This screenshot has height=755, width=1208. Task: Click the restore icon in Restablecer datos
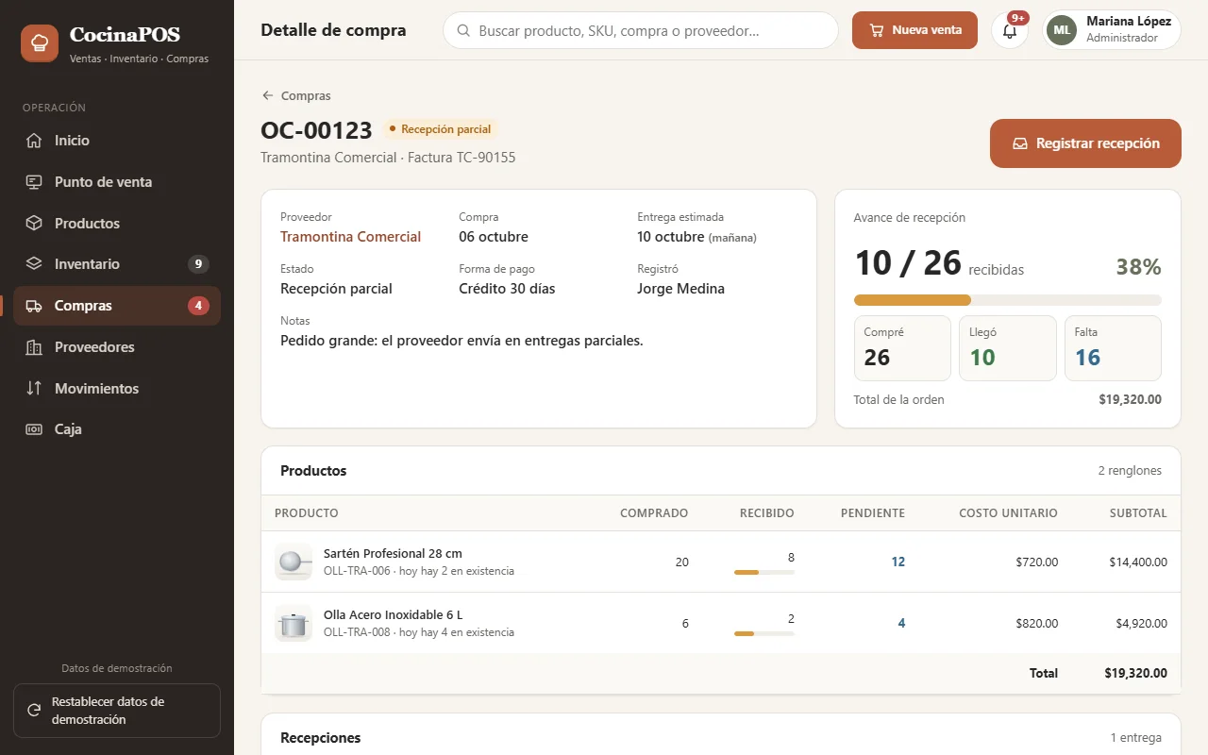click(34, 711)
